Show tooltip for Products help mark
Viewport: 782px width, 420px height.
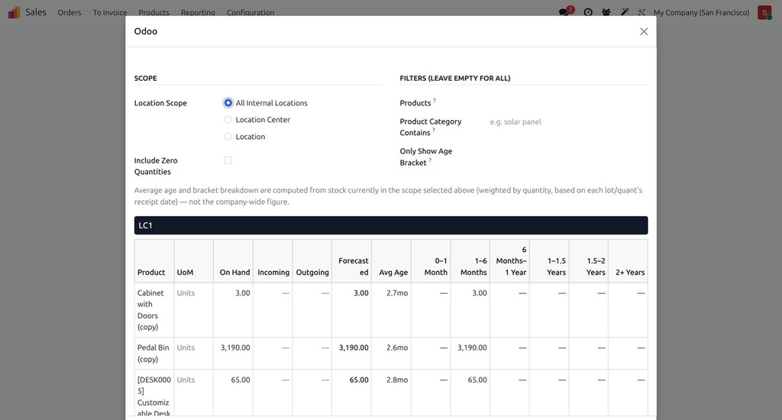(x=435, y=100)
